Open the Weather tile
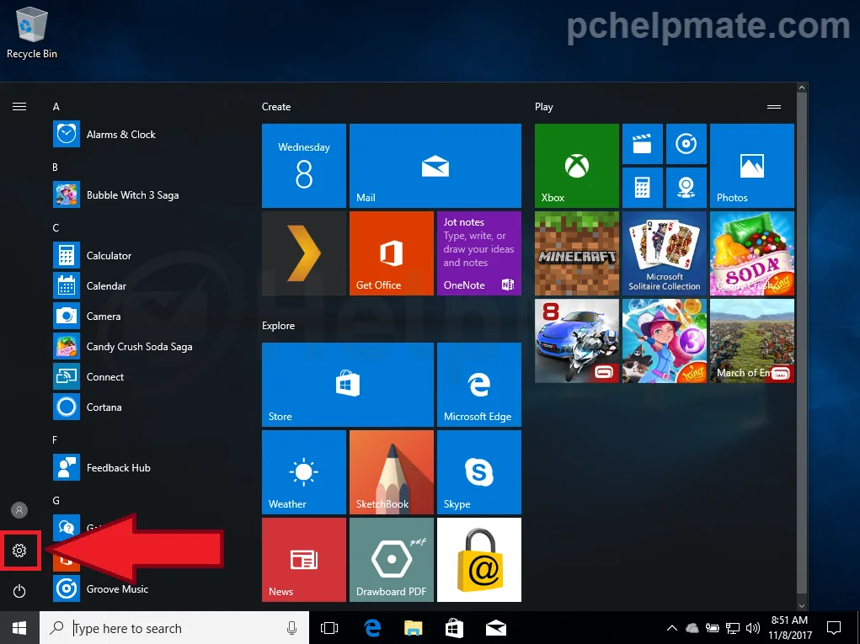 click(304, 472)
